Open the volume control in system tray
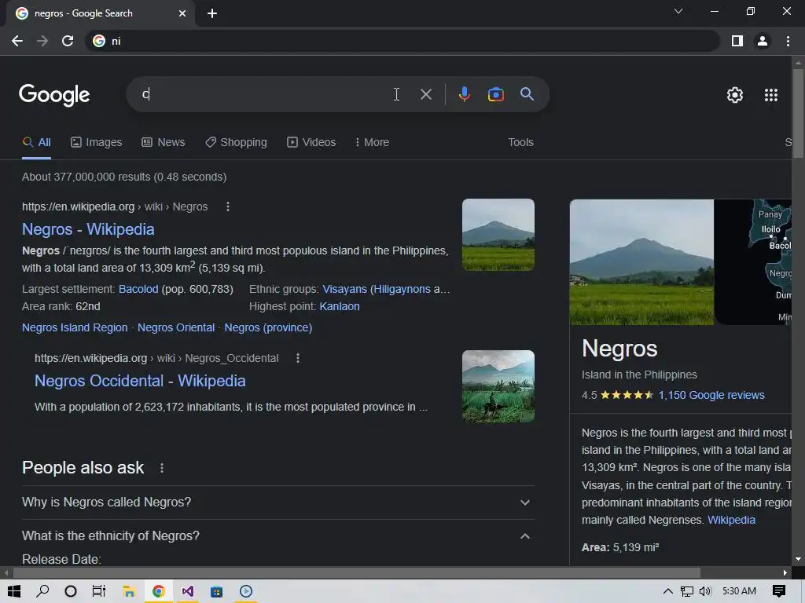 point(705,591)
